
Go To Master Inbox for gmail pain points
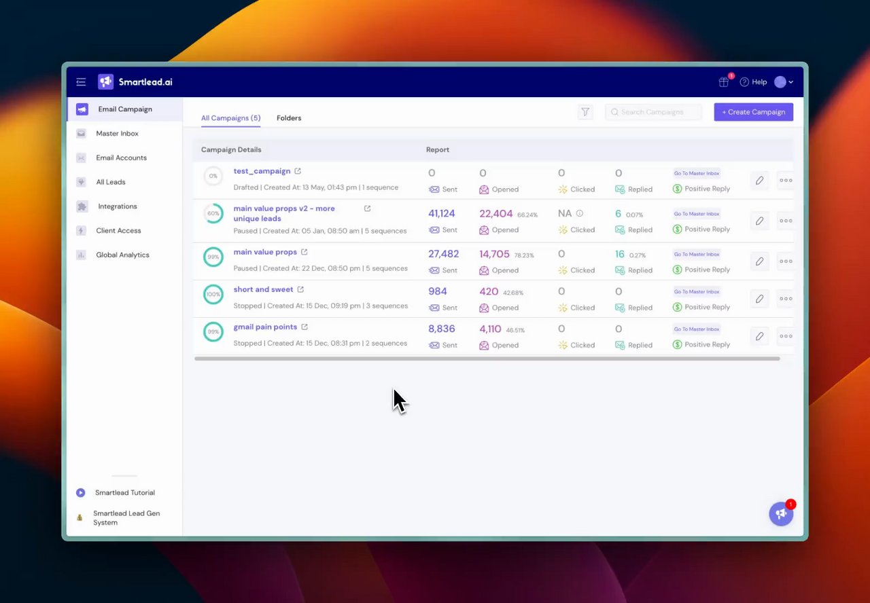point(697,329)
